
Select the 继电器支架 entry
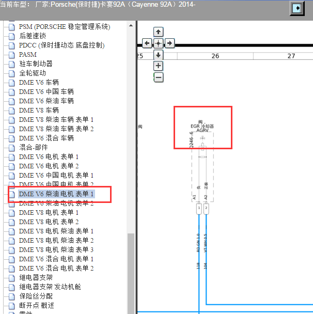pyautogui.click(x=36, y=277)
